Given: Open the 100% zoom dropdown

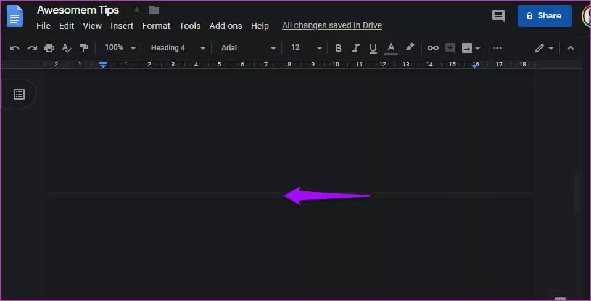Looking at the screenshot, I should click(120, 48).
